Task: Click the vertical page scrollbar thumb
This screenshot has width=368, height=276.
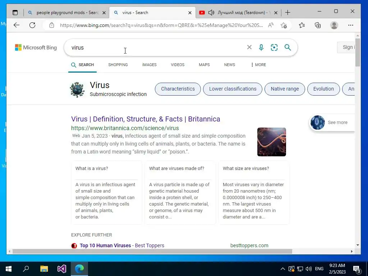Action: click(358, 52)
